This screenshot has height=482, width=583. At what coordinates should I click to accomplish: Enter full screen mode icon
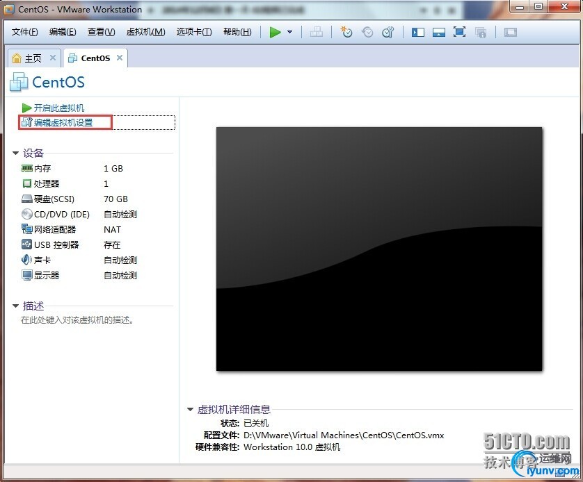pyautogui.click(x=460, y=32)
